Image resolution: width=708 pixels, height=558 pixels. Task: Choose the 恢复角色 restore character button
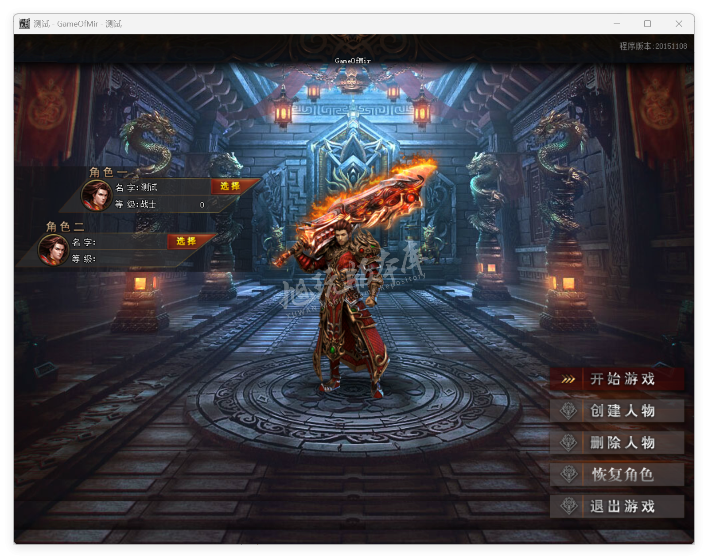617,475
